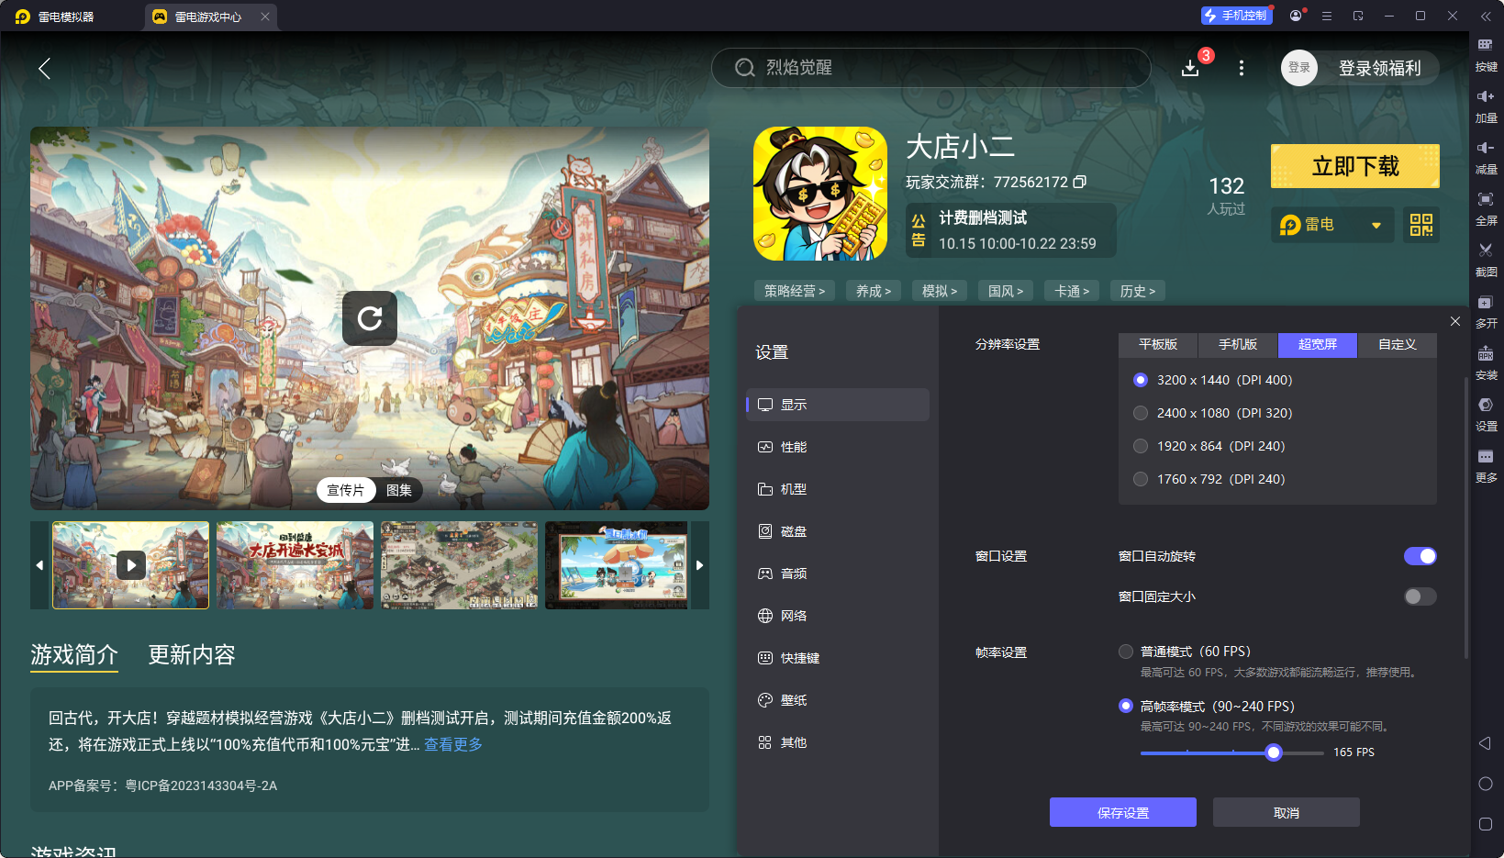Choose normal mode 60 FPS option

tap(1126, 652)
